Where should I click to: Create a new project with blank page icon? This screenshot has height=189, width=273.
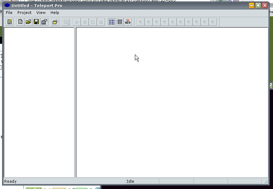21,22
